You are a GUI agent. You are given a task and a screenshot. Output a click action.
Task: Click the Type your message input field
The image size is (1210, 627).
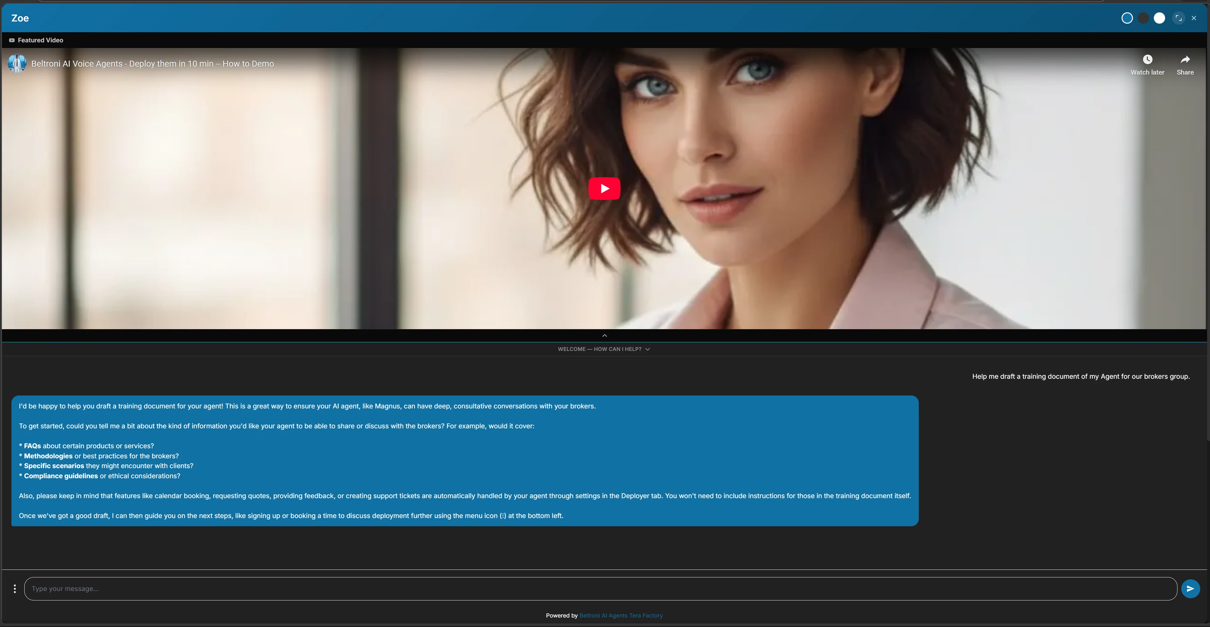pyautogui.click(x=329, y=588)
